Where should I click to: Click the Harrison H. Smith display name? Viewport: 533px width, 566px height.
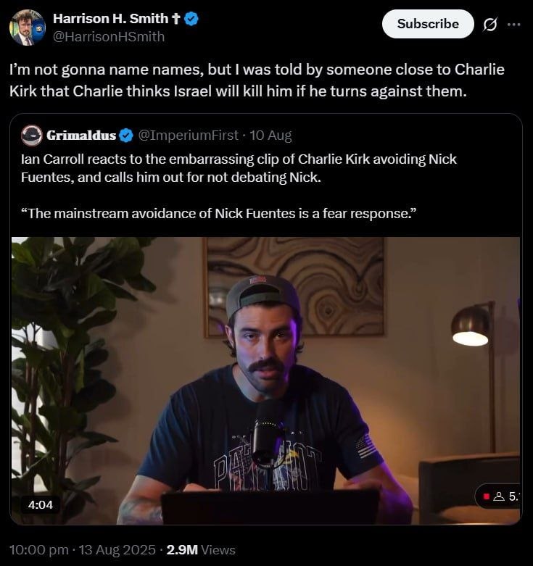tap(110, 18)
